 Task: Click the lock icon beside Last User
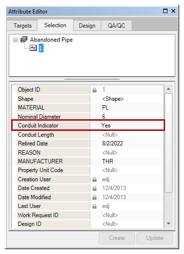point(94,206)
